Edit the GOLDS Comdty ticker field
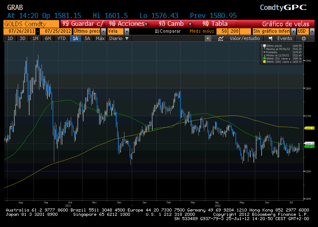This screenshot has width=318, height=227. (31, 24)
